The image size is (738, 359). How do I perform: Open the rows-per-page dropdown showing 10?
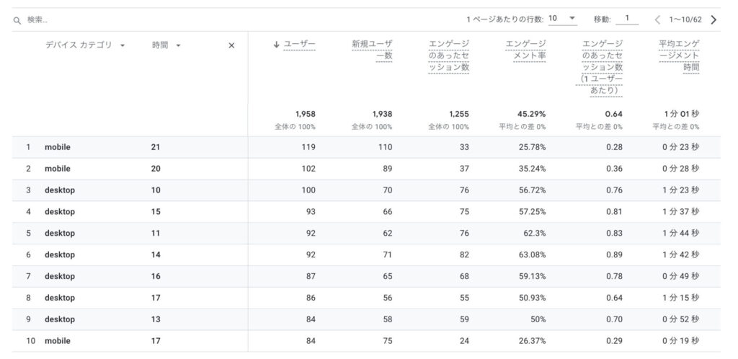(x=562, y=19)
